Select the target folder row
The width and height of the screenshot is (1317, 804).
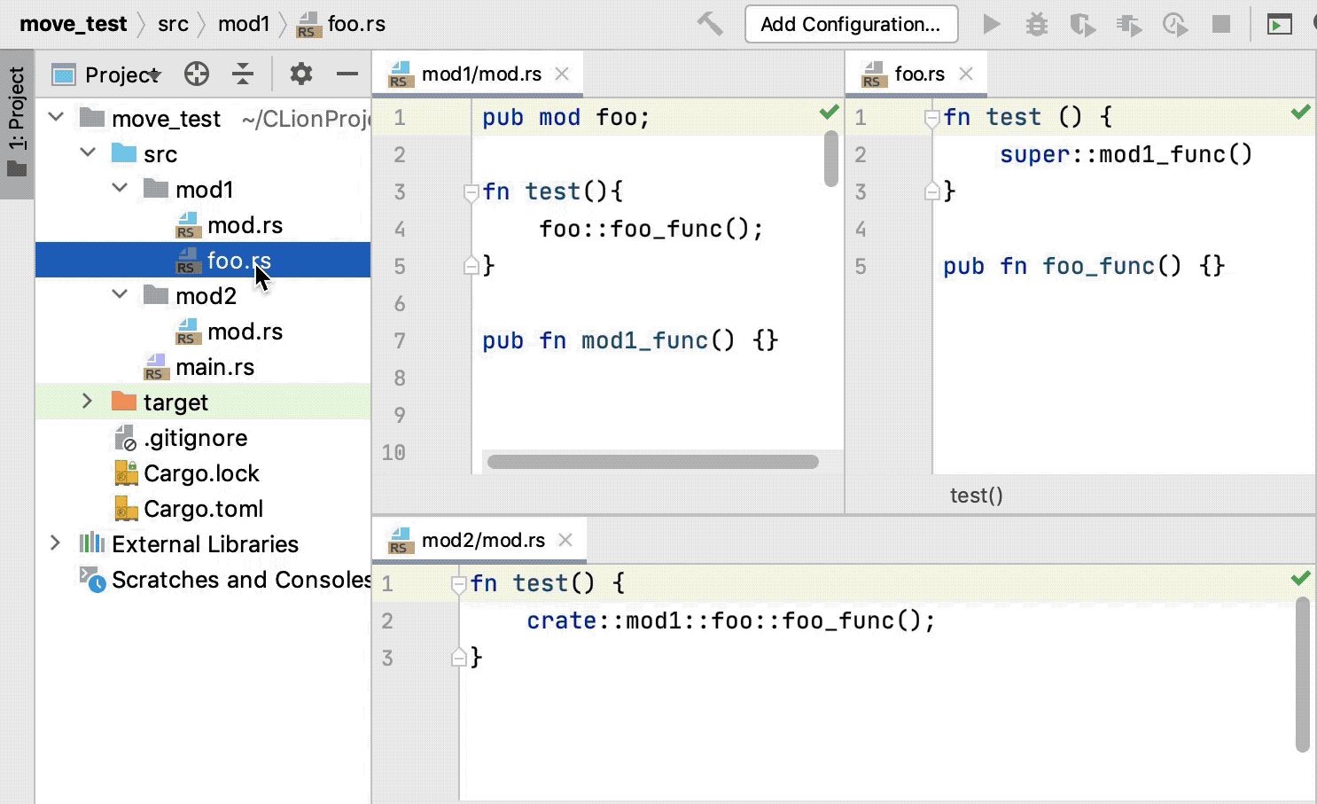point(203,402)
